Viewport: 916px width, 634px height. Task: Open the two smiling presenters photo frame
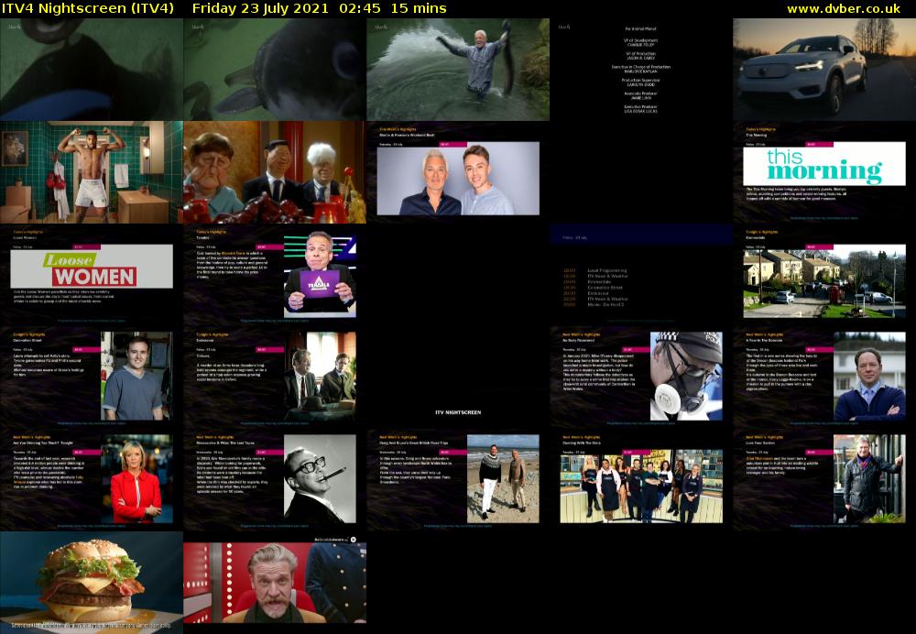click(x=458, y=179)
